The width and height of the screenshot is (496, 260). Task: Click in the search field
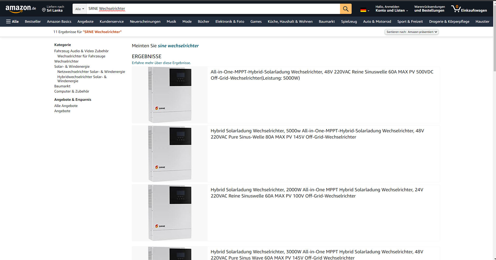click(x=213, y=9)
